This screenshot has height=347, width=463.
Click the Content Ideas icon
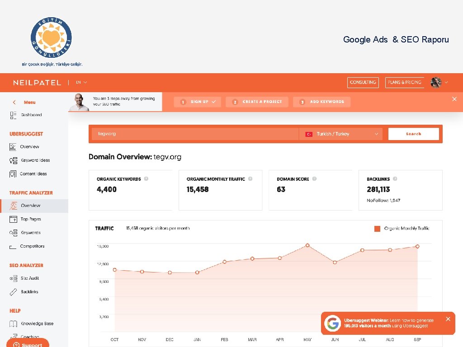point(13,174)
